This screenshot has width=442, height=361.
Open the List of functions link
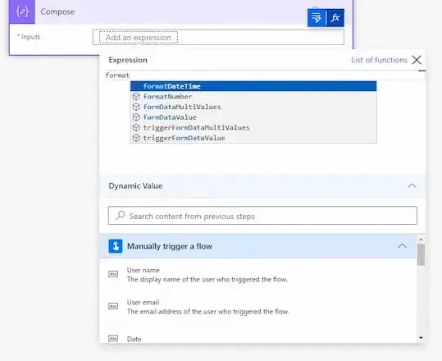379,60
